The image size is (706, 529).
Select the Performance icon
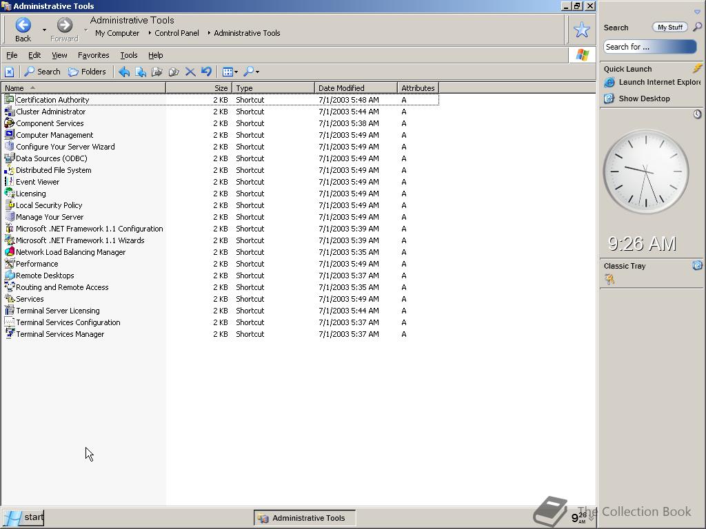tap(9, 263)
